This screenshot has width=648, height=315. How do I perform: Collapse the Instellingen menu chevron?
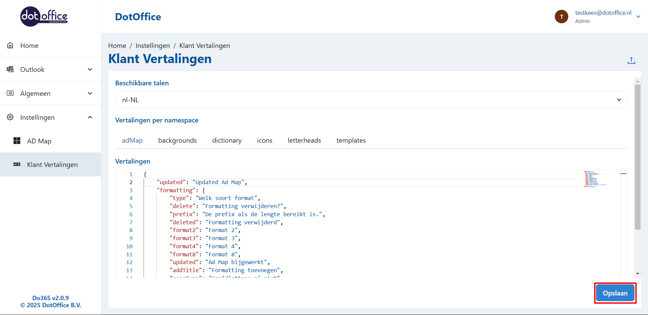pos(90,117)
